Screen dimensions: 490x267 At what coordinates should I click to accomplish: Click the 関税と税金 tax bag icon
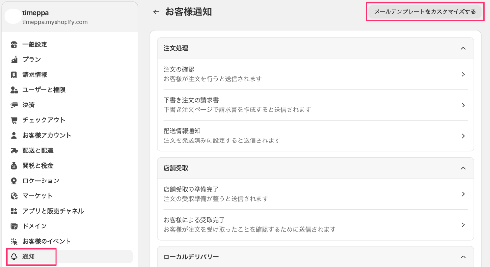coord(14,166)
